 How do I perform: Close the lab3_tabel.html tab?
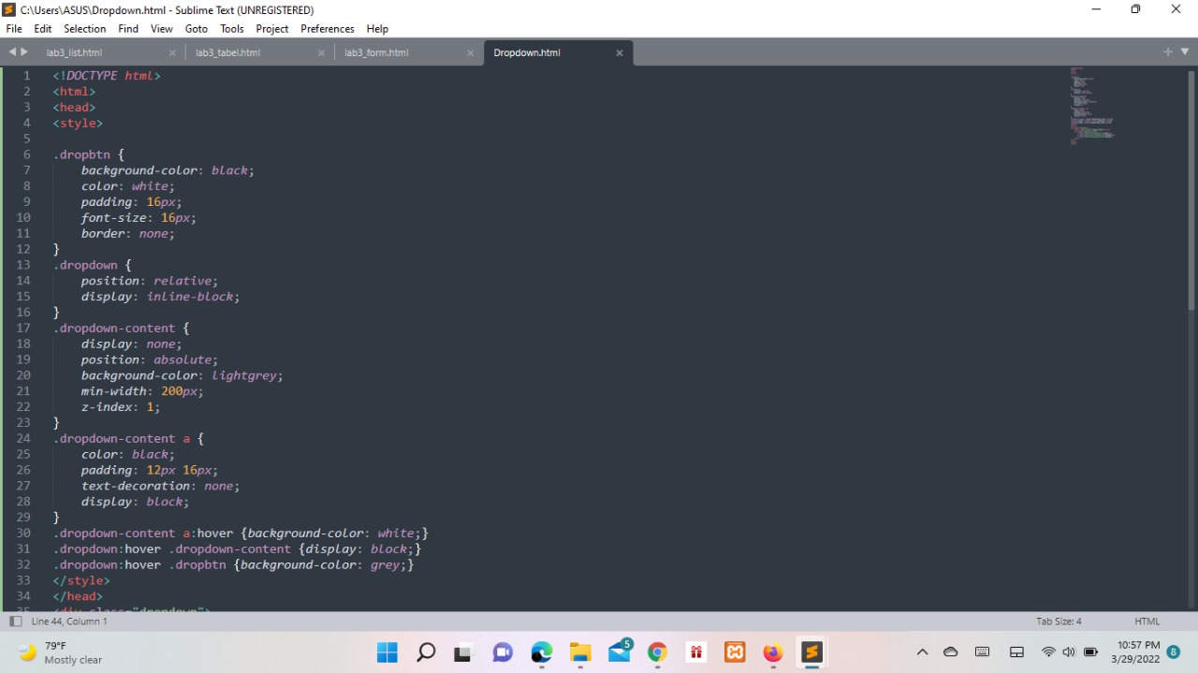pyautogui.click(x=321, y=53)
